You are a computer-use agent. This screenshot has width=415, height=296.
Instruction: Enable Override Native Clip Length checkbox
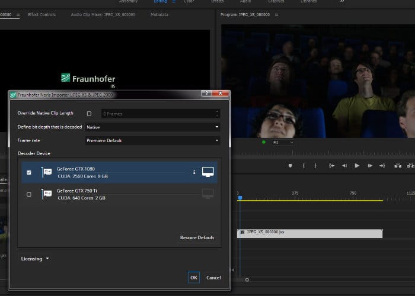pyautogui.click(x=89, y=114)
